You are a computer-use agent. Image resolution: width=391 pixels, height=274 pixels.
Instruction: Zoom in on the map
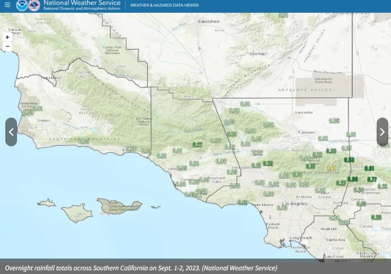(x=7, y=37)
